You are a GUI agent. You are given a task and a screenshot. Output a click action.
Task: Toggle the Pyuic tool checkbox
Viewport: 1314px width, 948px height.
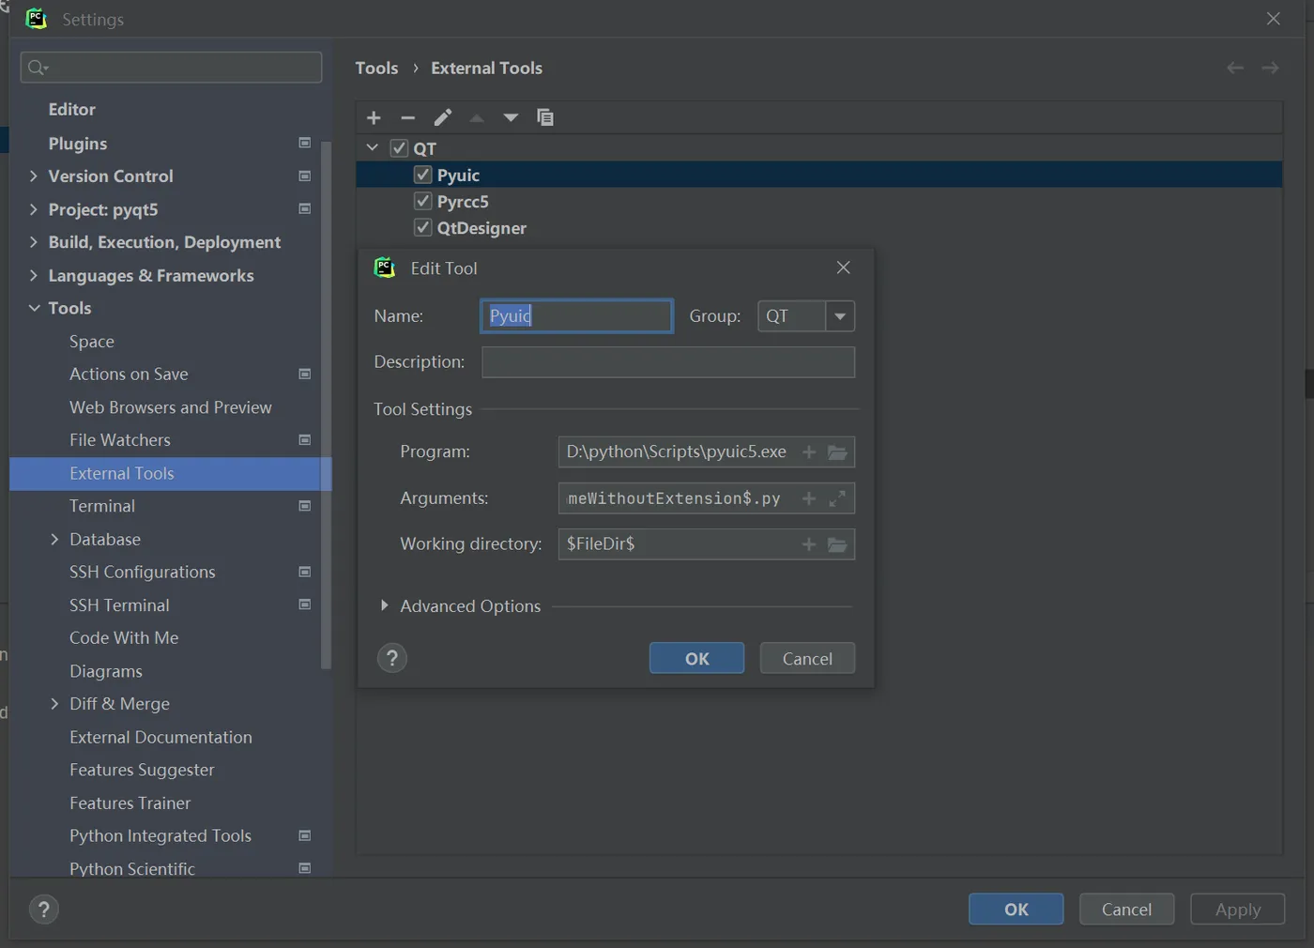422,175
